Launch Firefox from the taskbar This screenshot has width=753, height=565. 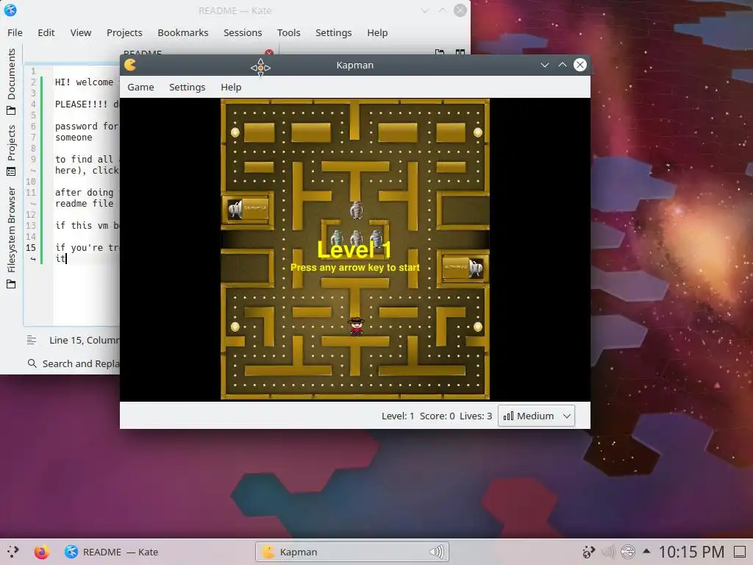click(42, 552)
